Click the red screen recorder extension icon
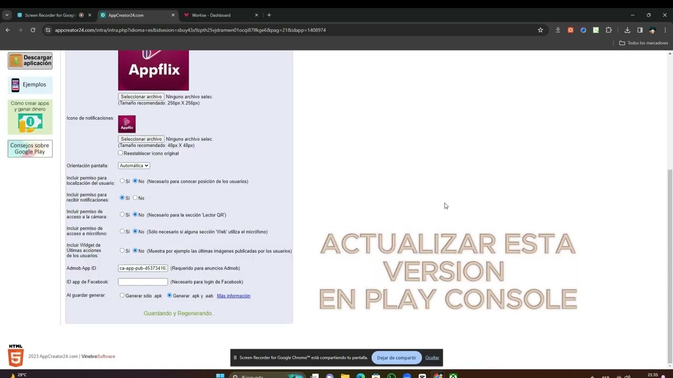Screen dimensions: 673x378 click(570, 30)
